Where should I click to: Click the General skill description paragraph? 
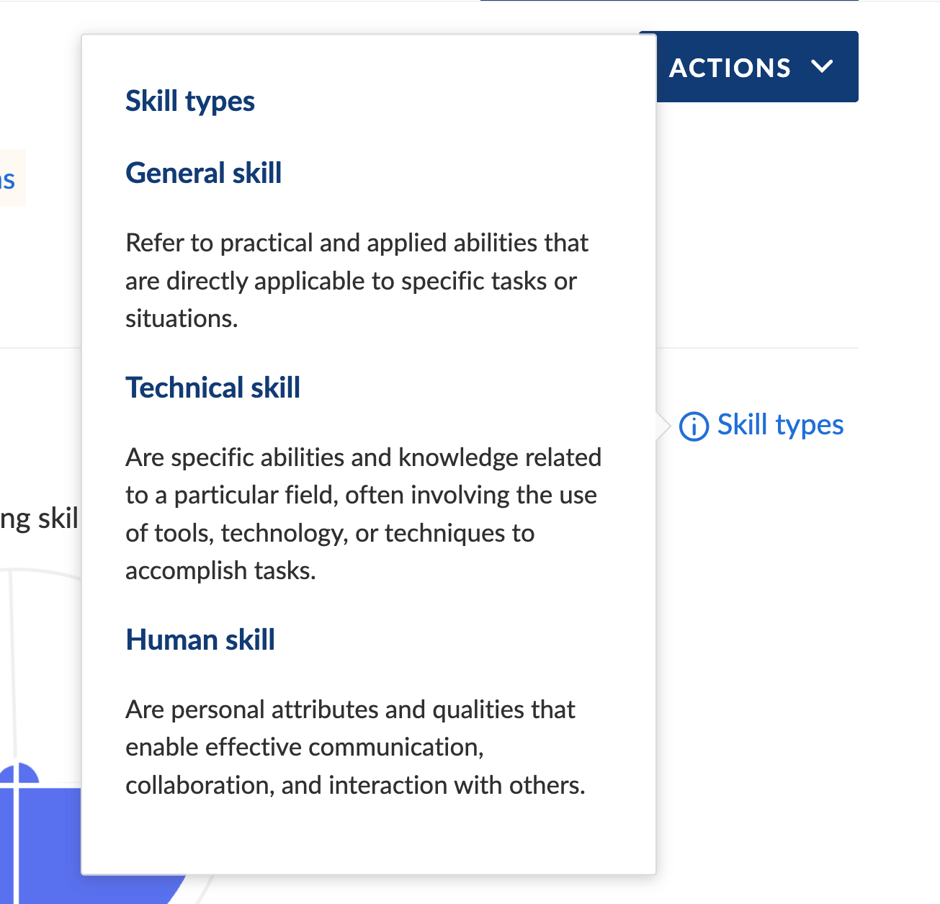357,280
